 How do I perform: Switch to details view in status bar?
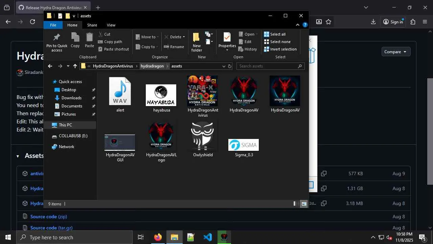296,204
